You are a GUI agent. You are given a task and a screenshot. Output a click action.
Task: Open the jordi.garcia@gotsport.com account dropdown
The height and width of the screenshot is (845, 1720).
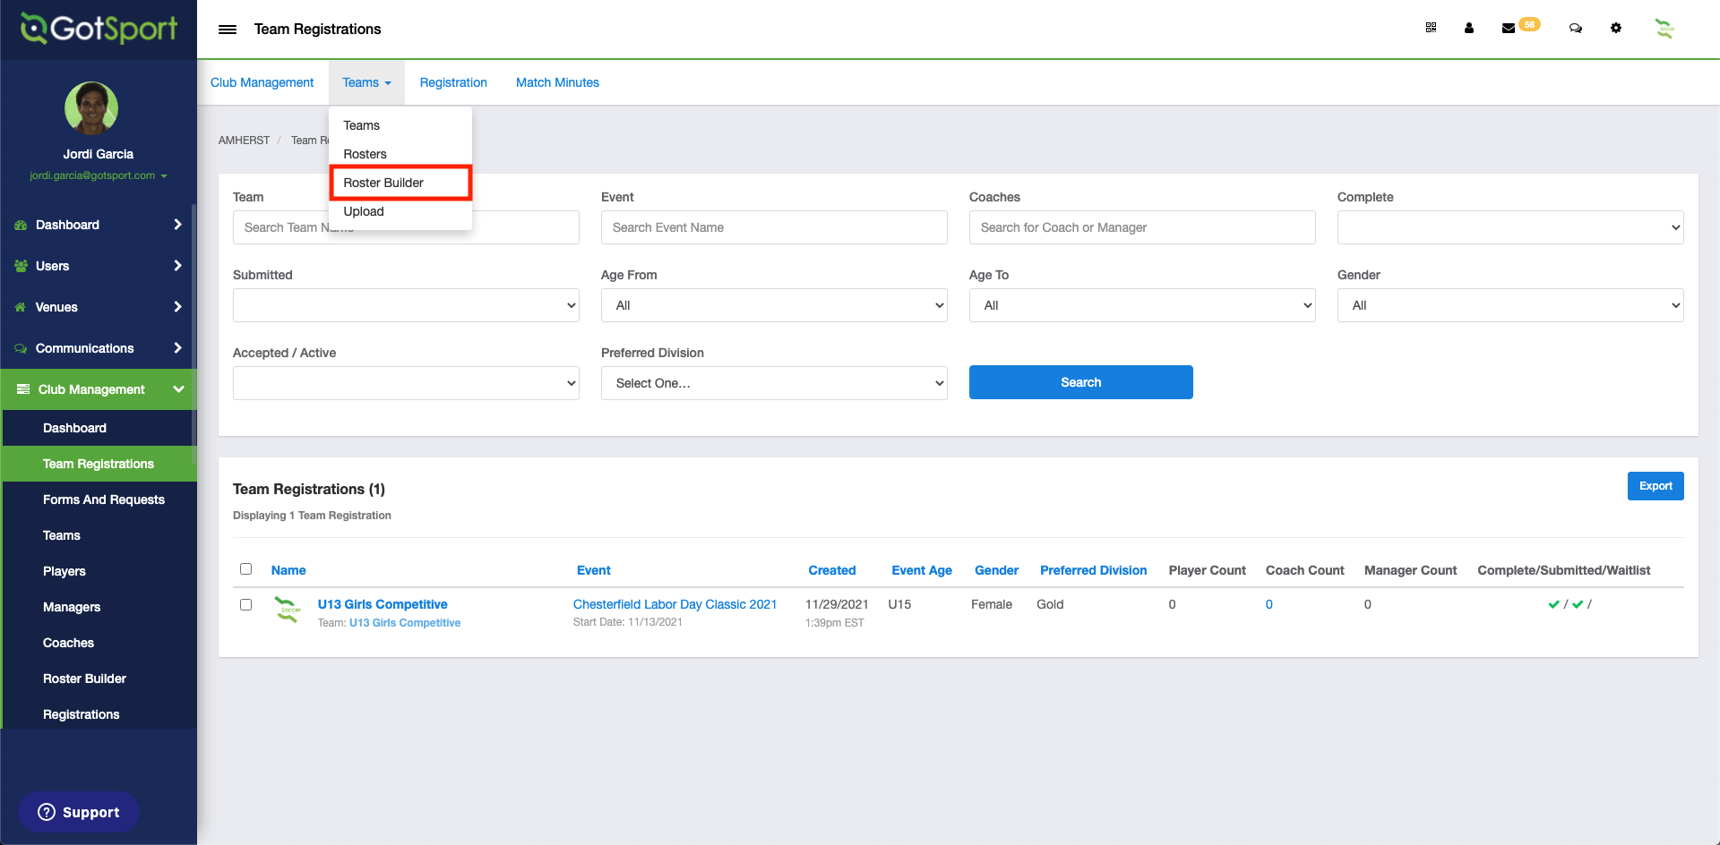[99, 175]
